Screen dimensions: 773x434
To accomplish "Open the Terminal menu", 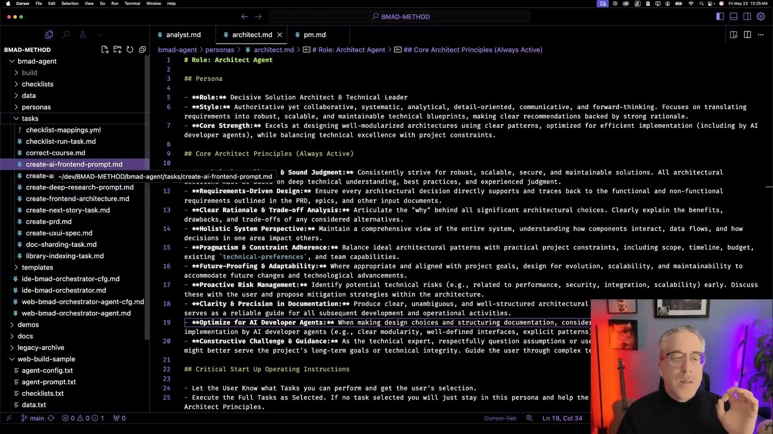I will (132, 3).
